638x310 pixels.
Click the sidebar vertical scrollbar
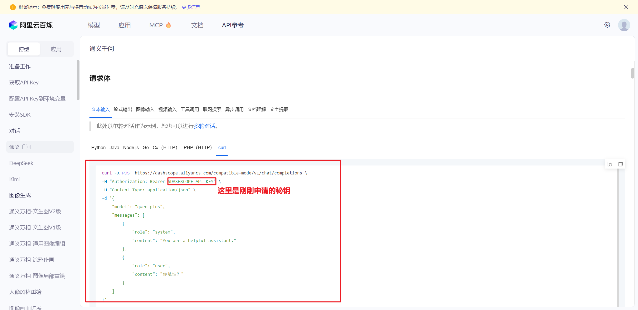[x=78, y=81]
